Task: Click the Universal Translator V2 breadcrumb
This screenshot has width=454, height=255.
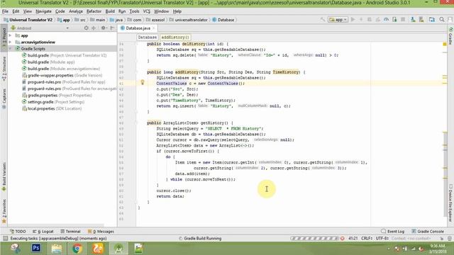Action: 28,20
